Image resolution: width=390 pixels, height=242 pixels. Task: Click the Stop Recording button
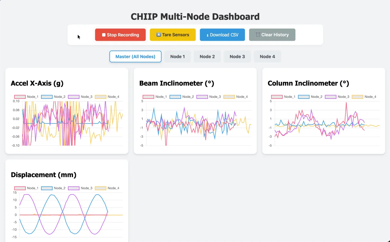click(120, 35)
